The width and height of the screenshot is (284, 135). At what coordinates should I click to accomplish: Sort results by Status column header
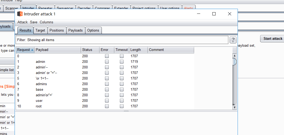click(90, 50)
